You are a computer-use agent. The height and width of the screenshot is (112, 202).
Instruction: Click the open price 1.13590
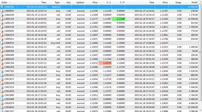click(x=94, y=67)
